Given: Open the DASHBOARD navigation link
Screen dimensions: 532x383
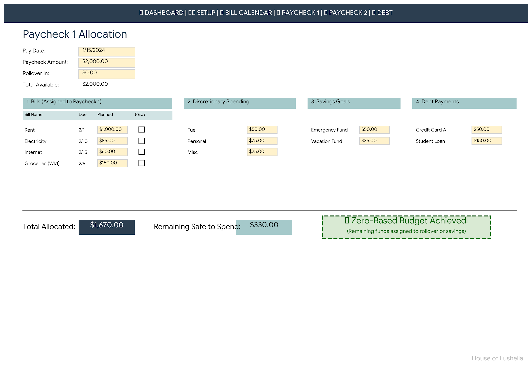Looking at the screenshot, I should click(x=161, y=13).
